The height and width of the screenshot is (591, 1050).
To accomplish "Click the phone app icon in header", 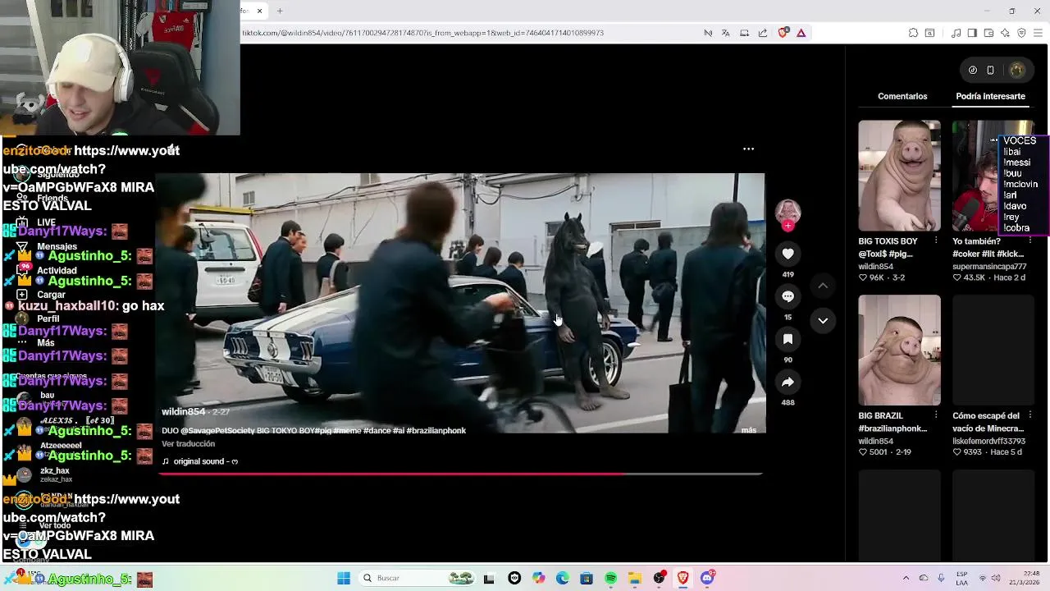I will click(990, 71).
